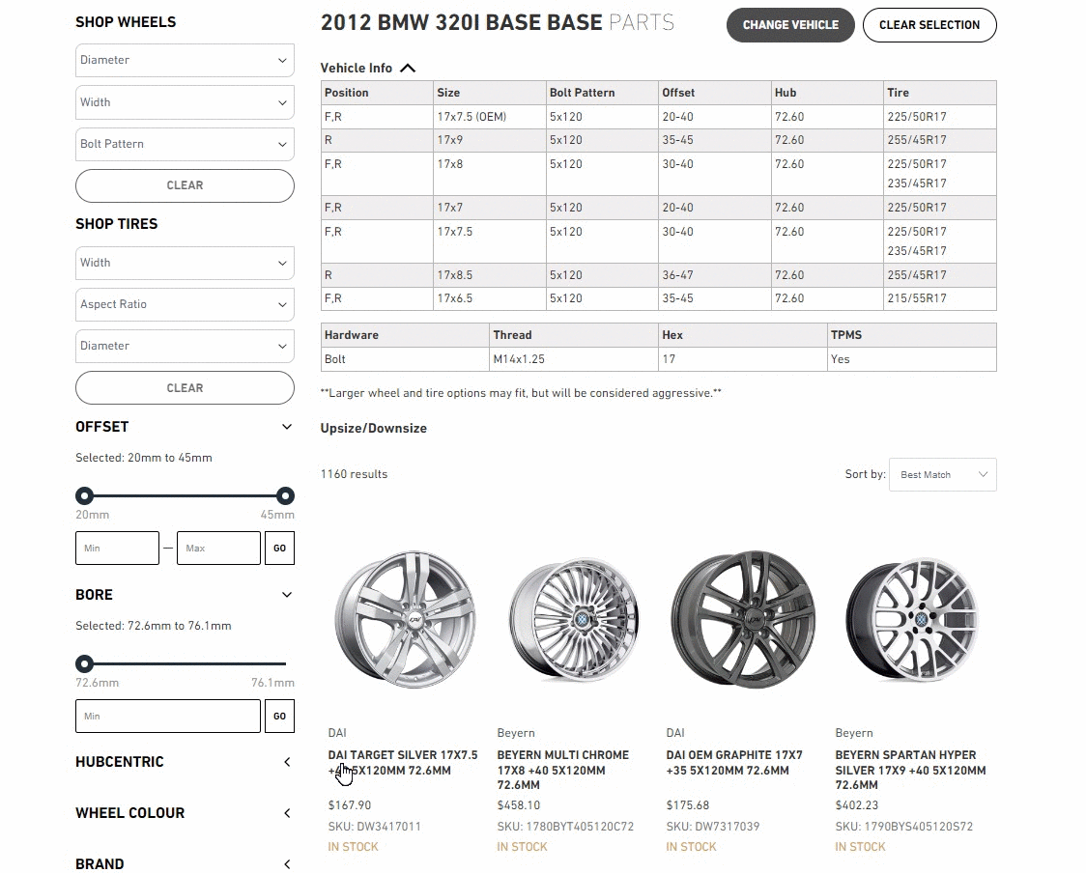Open DAI OEM Graphite 17X7 product link
Image resolution: width=1086 pixels, height=873 pixels.
[x=734, y=763]
